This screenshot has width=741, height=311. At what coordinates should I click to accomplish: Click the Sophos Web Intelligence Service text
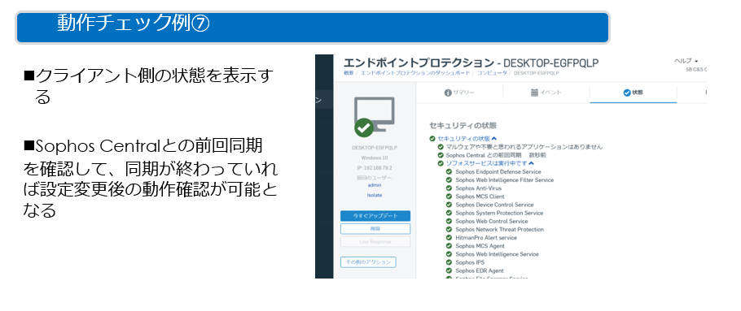[497, 254]
